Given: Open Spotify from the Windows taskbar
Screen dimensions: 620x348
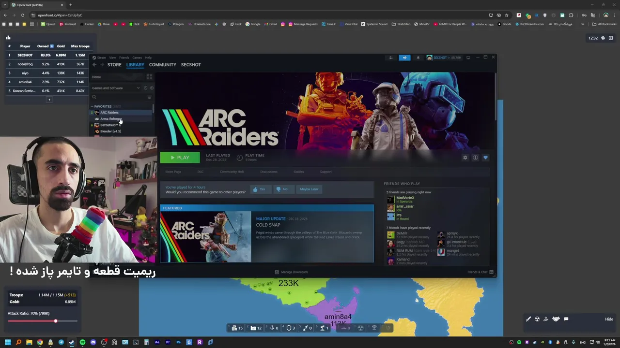Looking at the screenshot, I should tap(82, 342).
